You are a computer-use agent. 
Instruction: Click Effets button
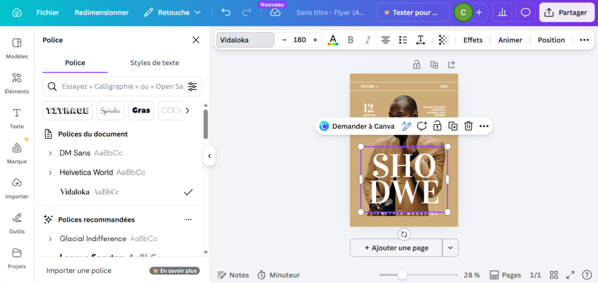click(x=473, y=40)
